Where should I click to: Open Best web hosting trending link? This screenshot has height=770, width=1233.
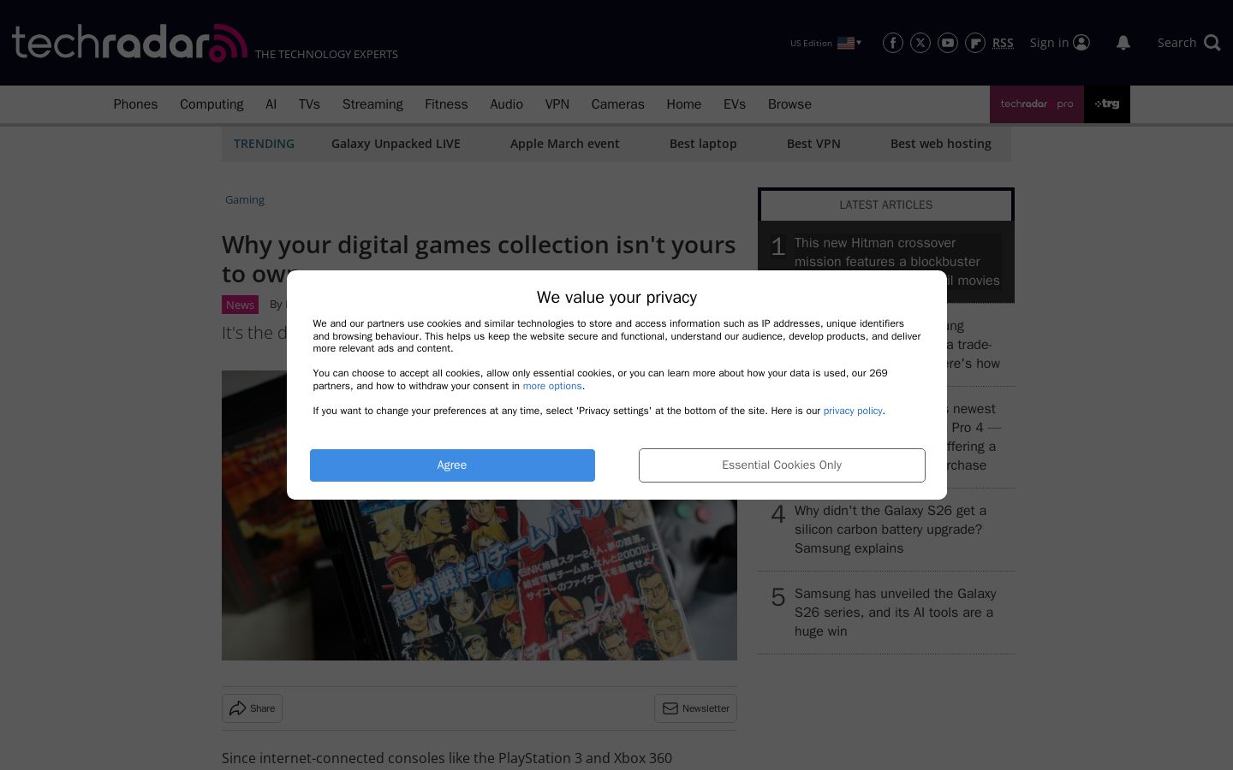(x=941, y=144)
